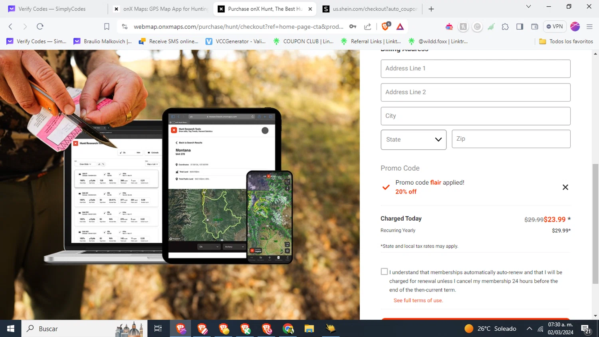
Task: Open the last yellow app icon in the taskbar
Action: click(x=330, y=329)
